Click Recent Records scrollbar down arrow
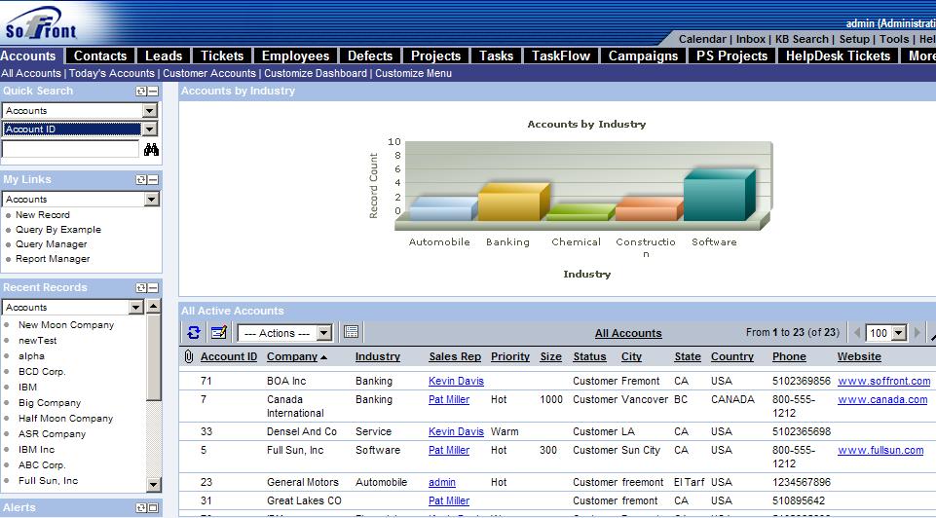The width and height of the screenshot is (936, 518). 154,485
